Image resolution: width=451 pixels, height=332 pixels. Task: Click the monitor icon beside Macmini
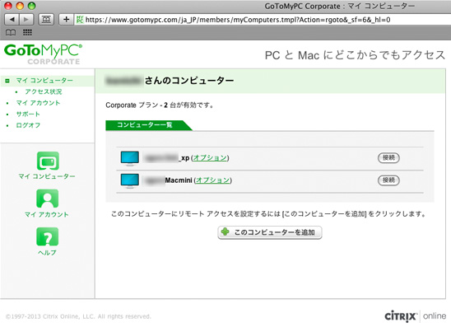tap(130, 181)
